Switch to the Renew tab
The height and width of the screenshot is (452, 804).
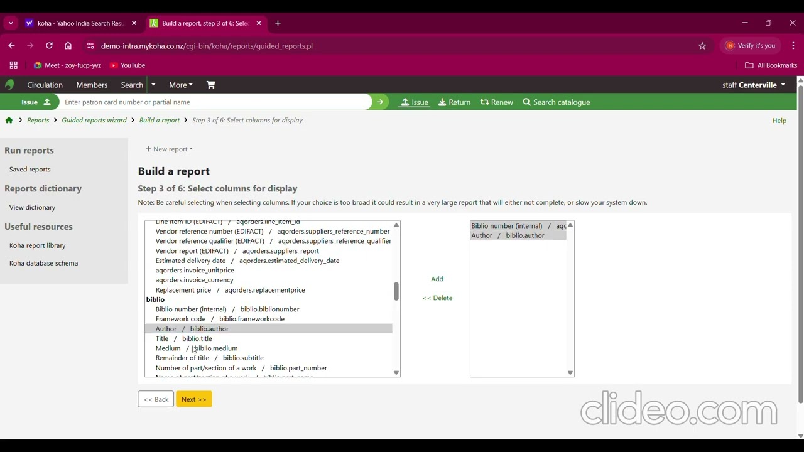tap(497, 102)
